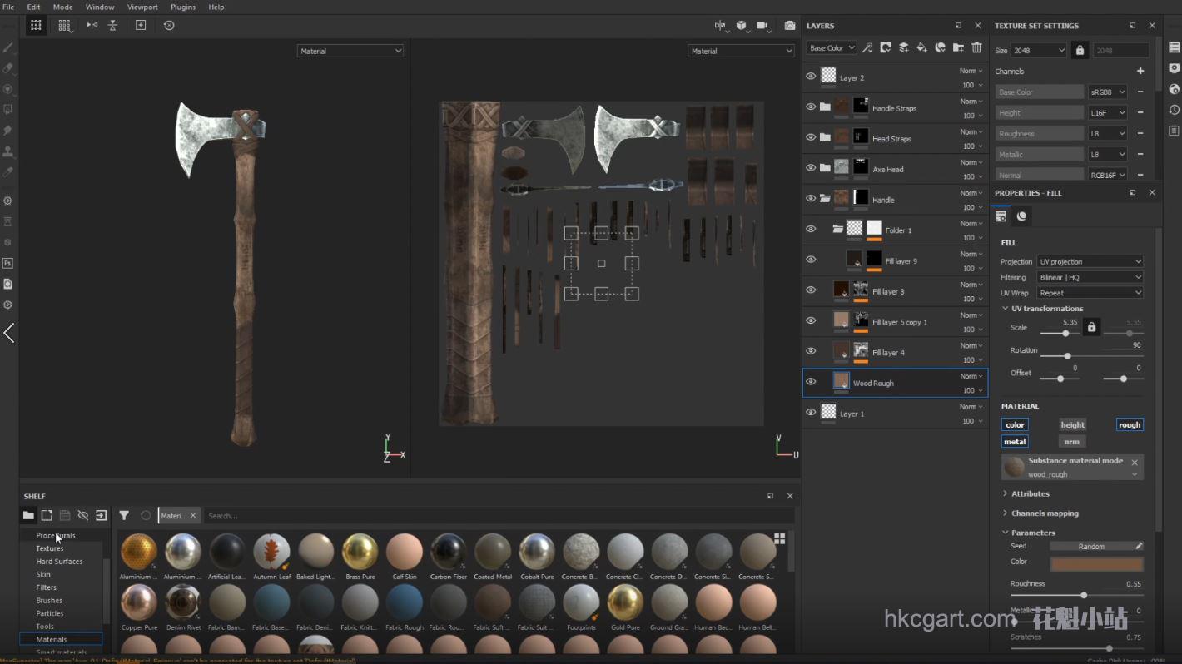The height and width of the screenshot is (664, 1182).
Task: Toggle the rough material channel
Action: coord(1130,424)
